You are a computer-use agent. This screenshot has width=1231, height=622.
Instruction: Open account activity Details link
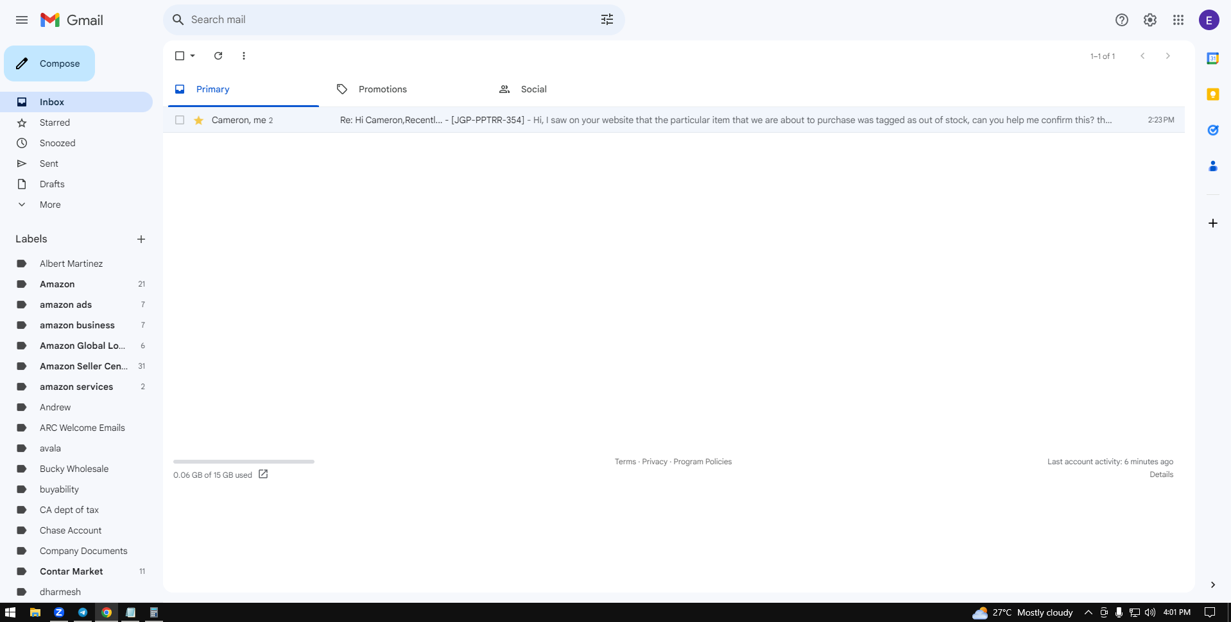pyautogui.click(x=1161, y=475)
